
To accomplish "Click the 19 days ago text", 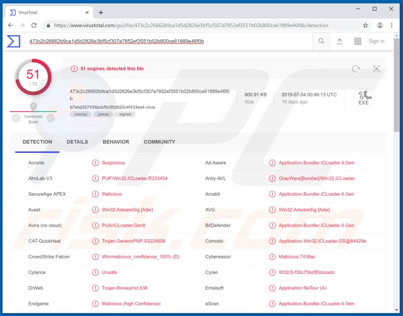I will [294, 102].
